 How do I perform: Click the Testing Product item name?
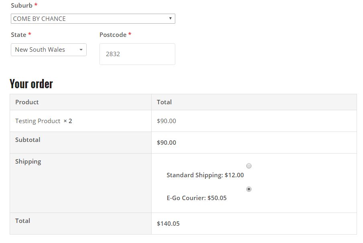coord(38,121)
